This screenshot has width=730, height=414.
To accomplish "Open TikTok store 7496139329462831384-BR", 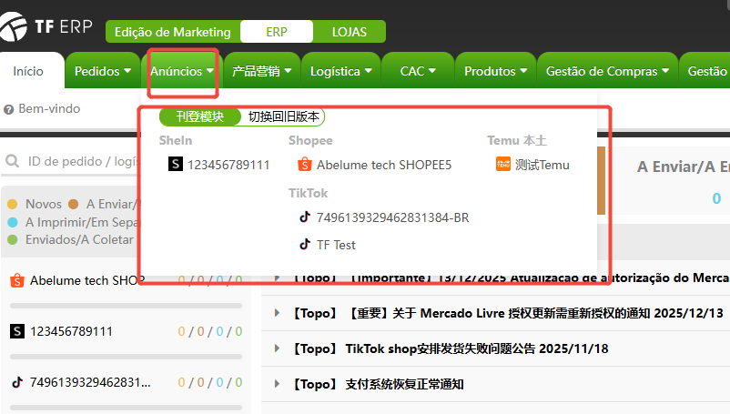I will point(392,217).
